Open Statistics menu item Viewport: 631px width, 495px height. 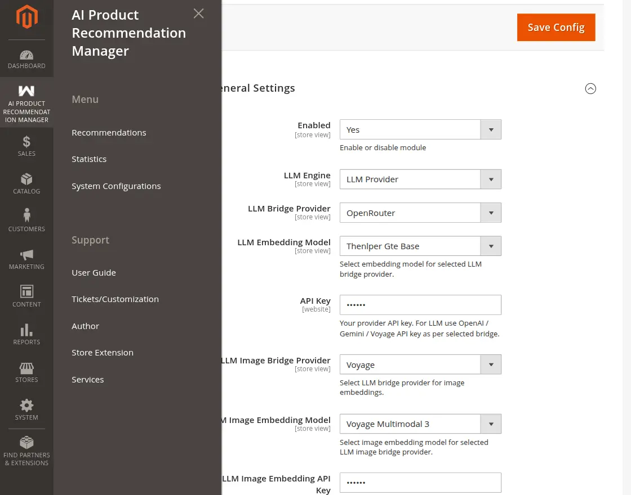coord(89,159)
